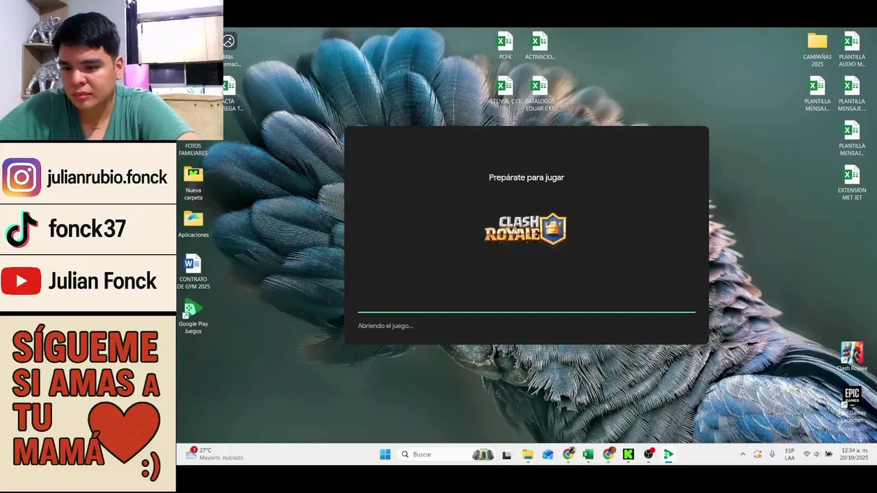Open the EXTENSIÓN MET JET spreadsheet
Image resolution: width=877 pixels, height=493 pixels.
coord(852,183)
